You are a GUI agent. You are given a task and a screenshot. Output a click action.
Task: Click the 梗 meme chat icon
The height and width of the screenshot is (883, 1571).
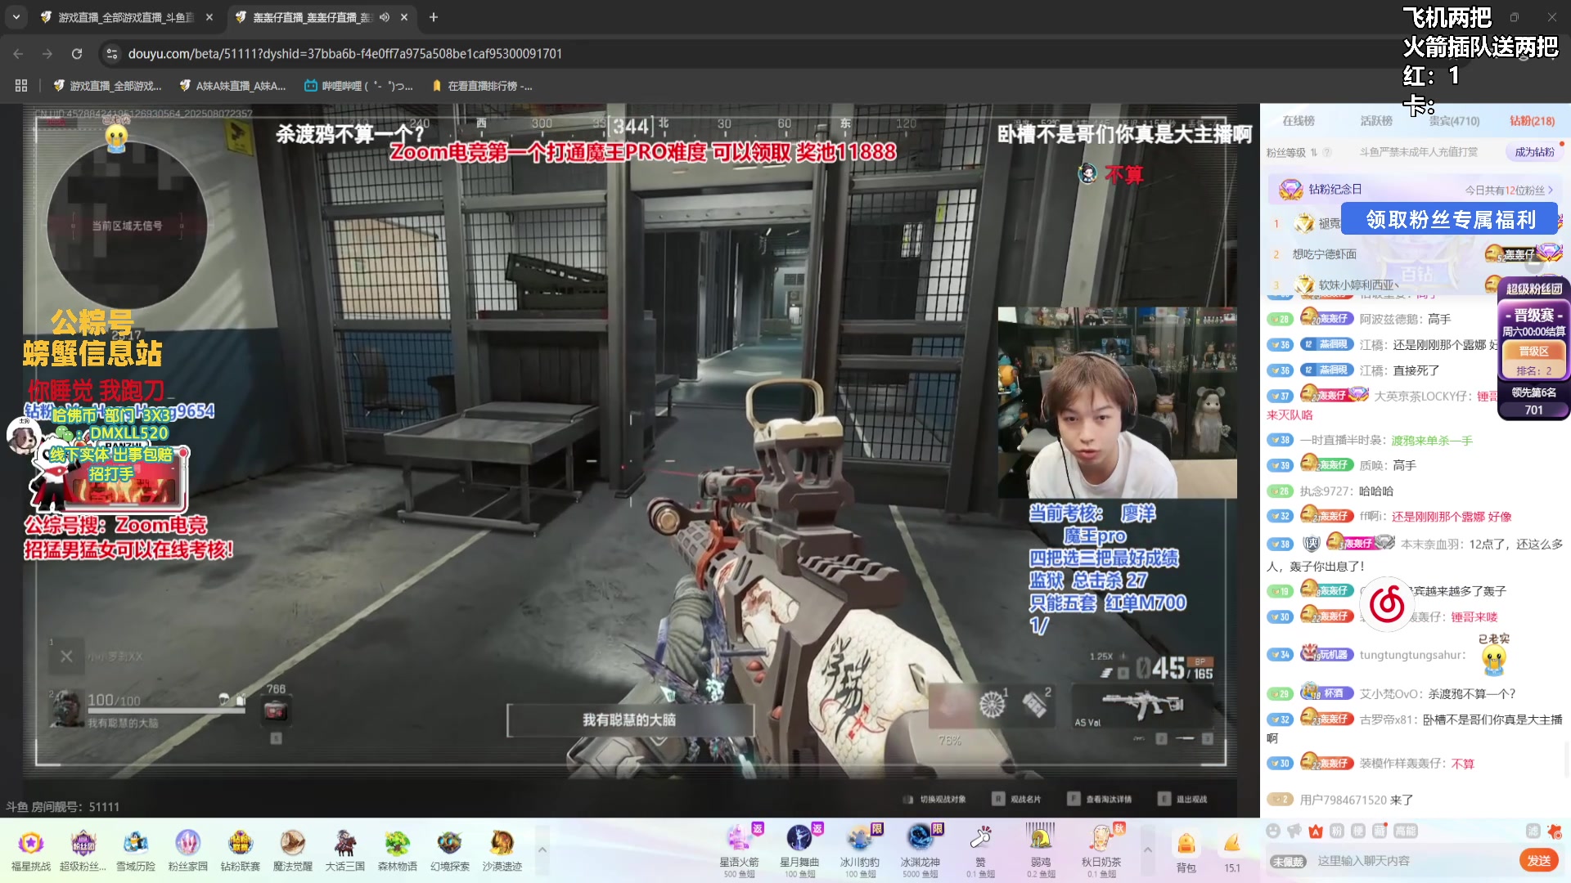coord(1357,831)
